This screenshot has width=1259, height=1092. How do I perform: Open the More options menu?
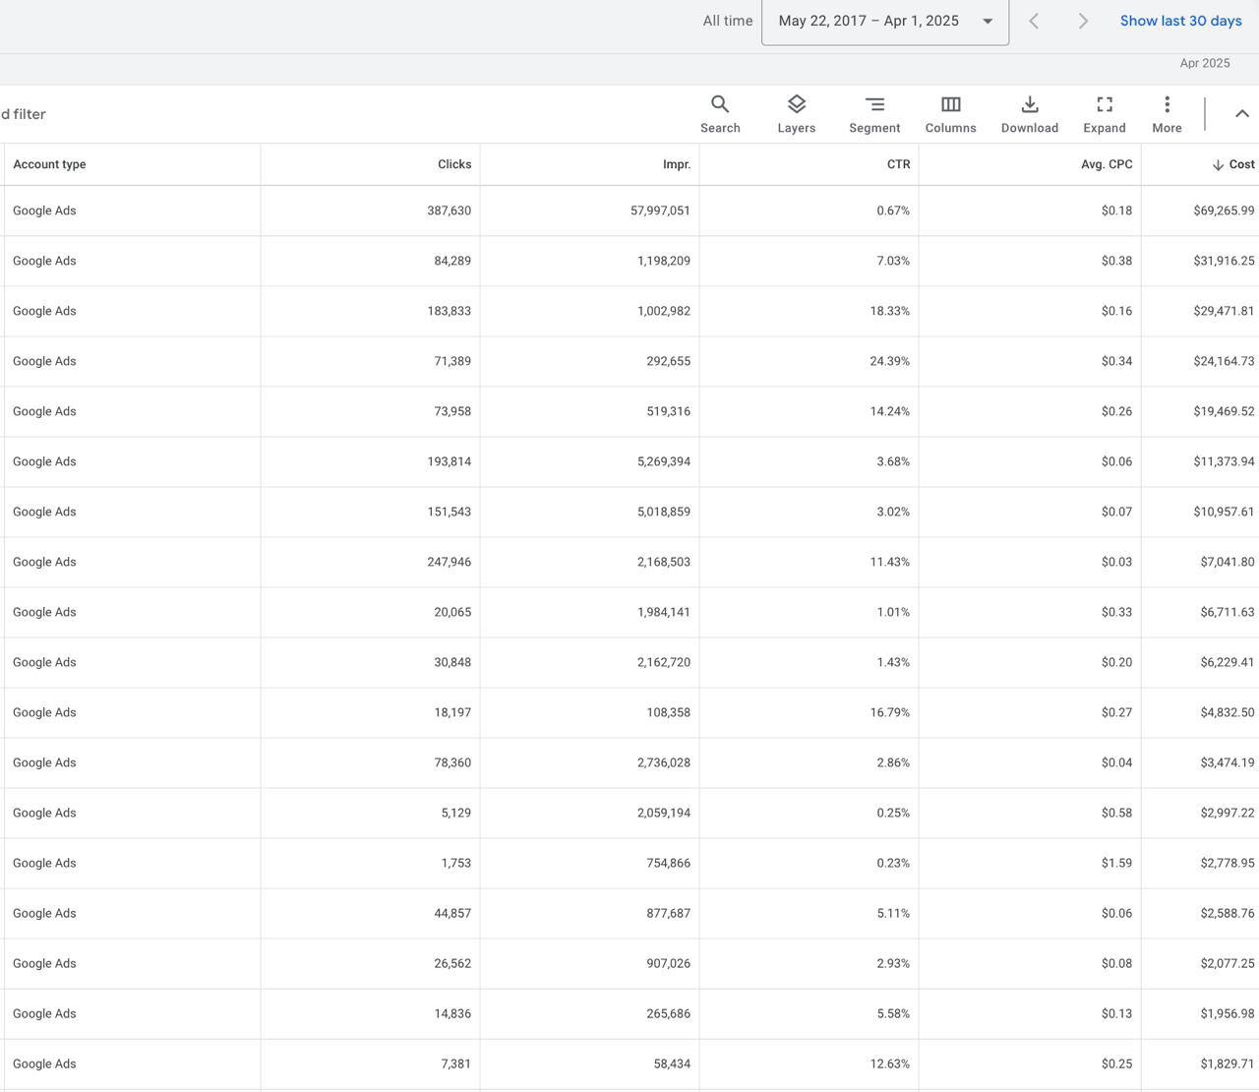point(1167,114)
